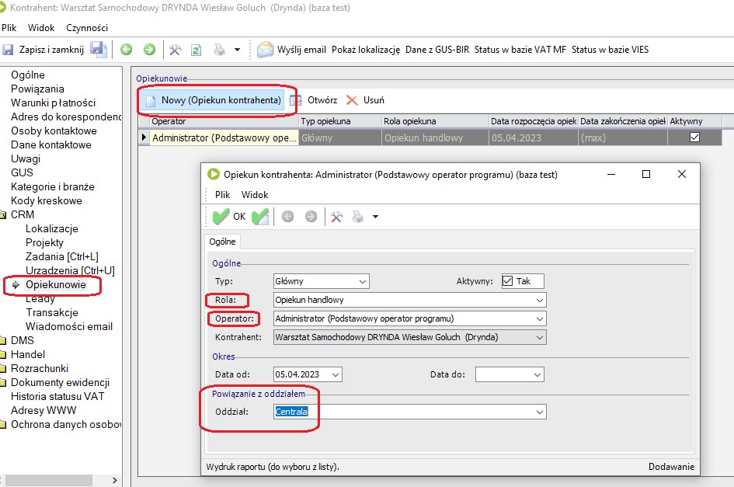Click the printer icon in main toolbar
734x487 pixels.
click(x=220, y=50)
